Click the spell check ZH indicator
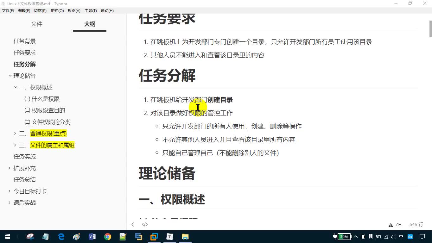 click(395, 225)
